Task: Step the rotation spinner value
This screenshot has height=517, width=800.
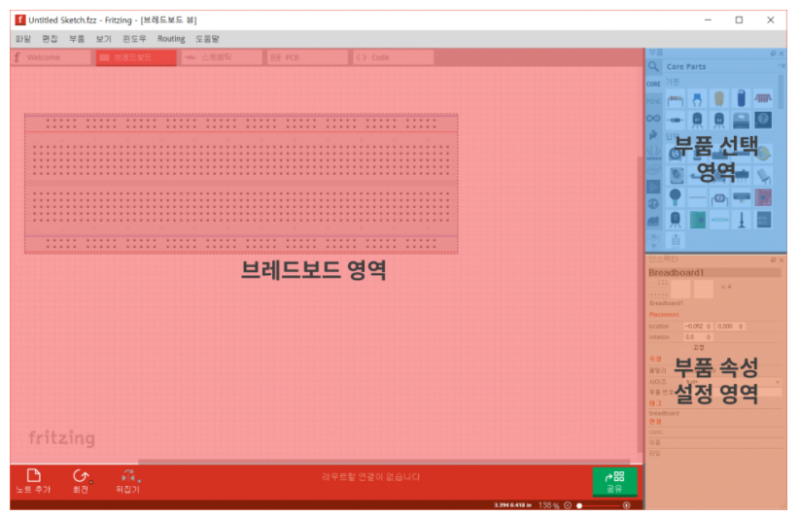Action: click(709, 337)
